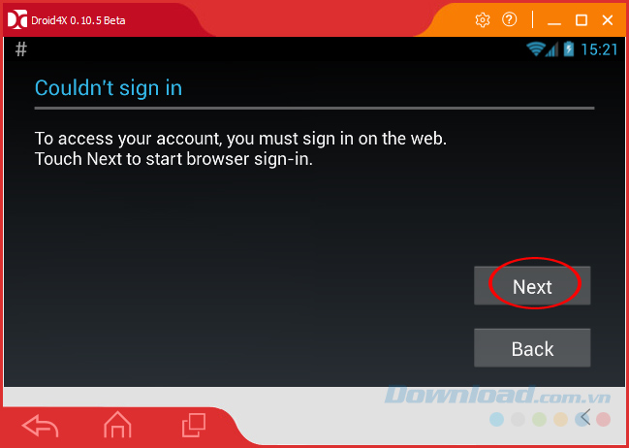
Task: Touch Next to start browser sign-in
Action: (x=532, y=286)
